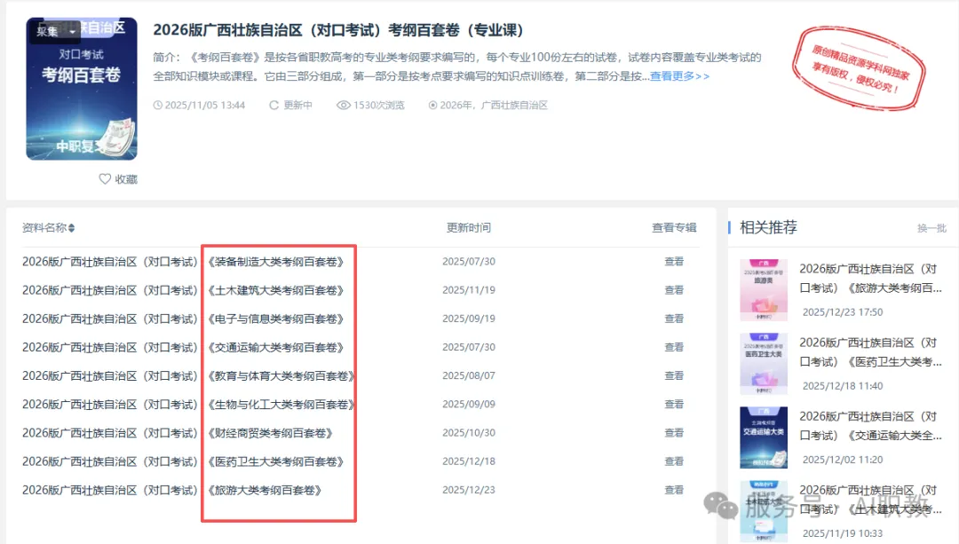Click the heart icon to favorite this resource

click(107, 178)
